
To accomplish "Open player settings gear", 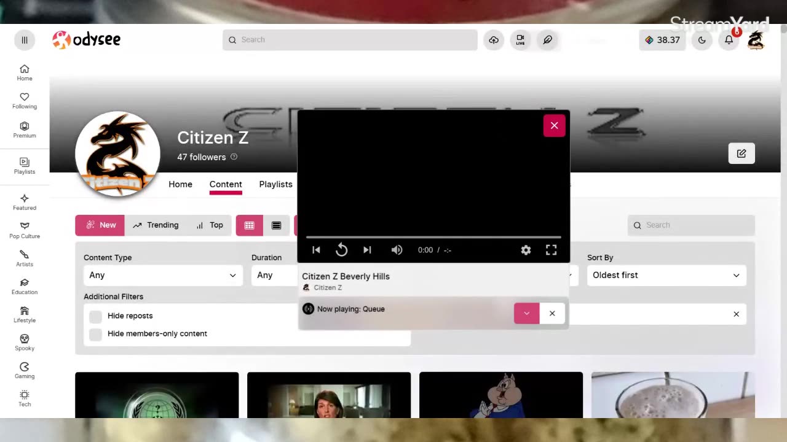I will [x=526, y=250].
